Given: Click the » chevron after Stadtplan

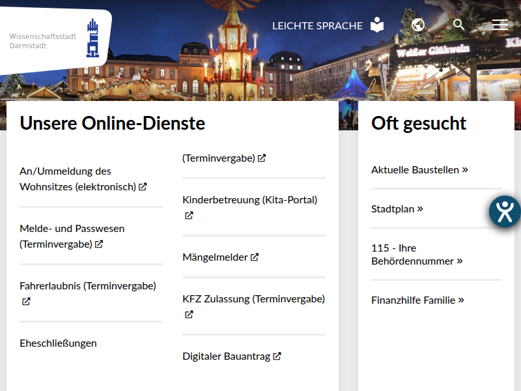Looking at the screenshot, I should click(421, 209).
